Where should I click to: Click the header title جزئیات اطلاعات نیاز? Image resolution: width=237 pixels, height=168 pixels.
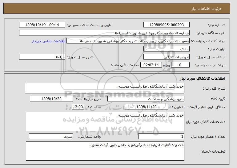[207, 9]
